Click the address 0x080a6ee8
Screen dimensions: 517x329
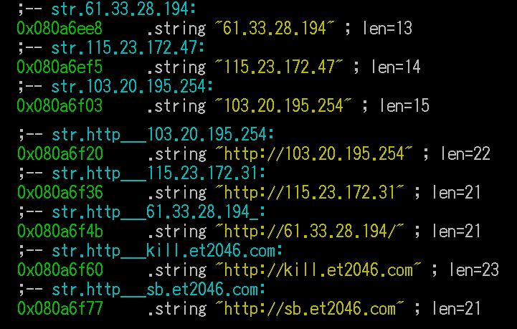coord(60,29)
